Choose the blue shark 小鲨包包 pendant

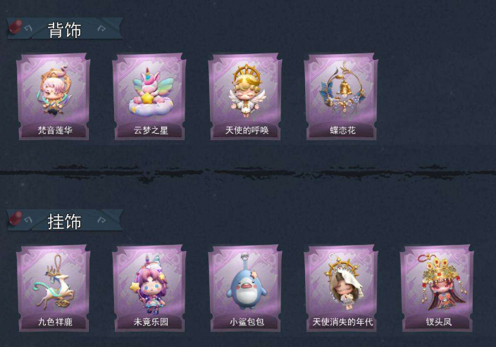pos(245,288)
